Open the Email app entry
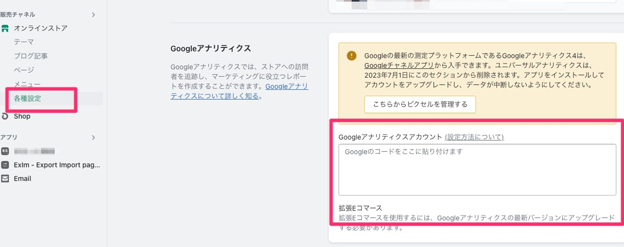Image resolution: width=624 pixels, height=247 pixels. 22,179
